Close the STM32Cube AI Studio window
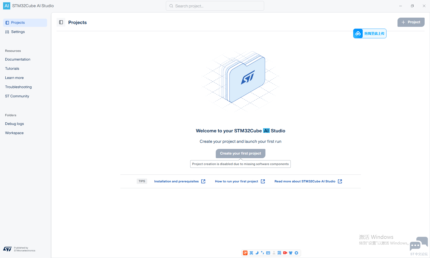Image resolution: width=430 pixels, height=258 pixels. pyautogui.click(x=424, y=6)
